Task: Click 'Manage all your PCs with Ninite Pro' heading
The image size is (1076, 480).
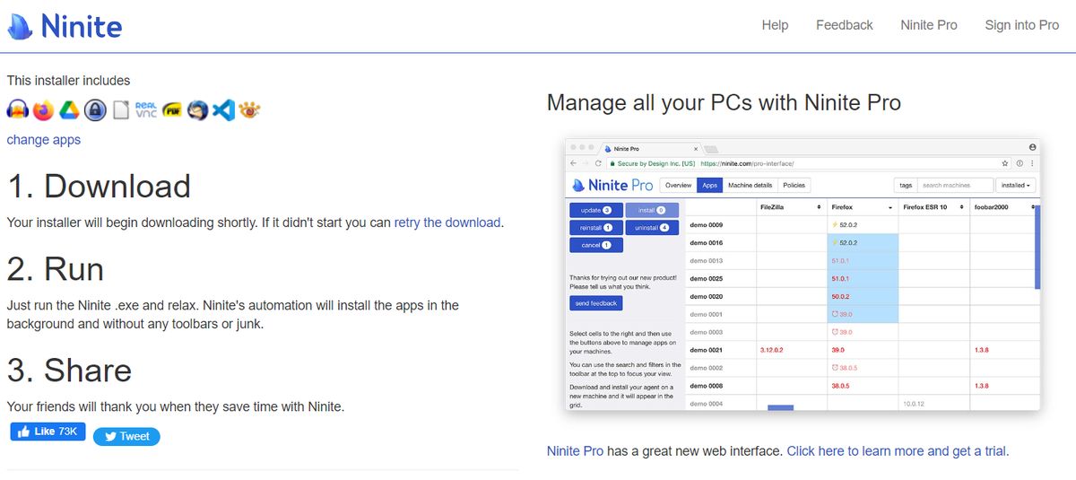Action: pos(724,102)
